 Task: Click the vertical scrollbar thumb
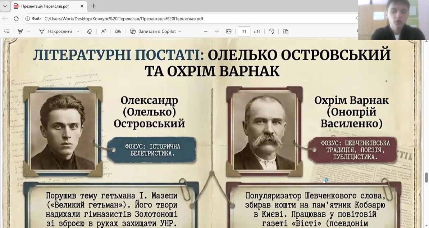pos(426,178)
